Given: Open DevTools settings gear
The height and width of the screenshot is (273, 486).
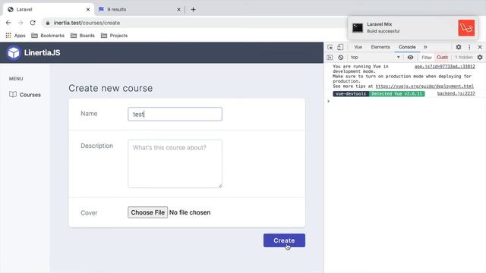Looking at the screenshot, I should click(459, 47).
